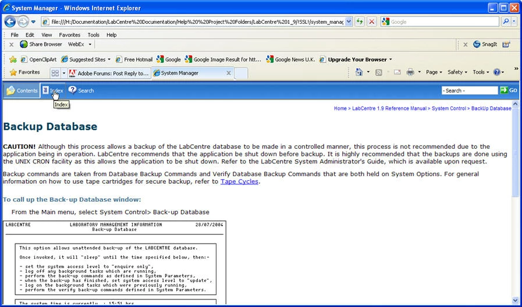522x307 pixels.
Task: Open the recent pages dropdown beside Forward
Action: [33, 22]
